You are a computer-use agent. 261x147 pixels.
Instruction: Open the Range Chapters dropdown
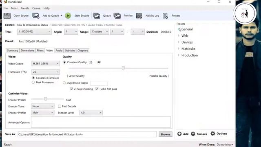[x=100, y=32]
